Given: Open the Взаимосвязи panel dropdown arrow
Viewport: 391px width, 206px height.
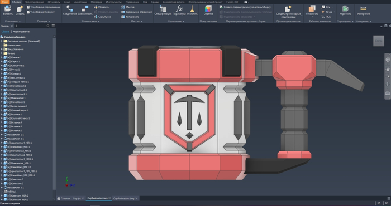Looking at the screenshot, I should click(98, 21).
